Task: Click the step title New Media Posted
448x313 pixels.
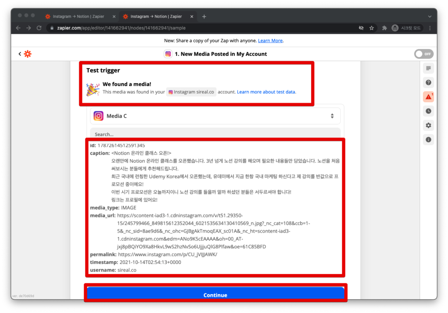Action: click(221, 54)
